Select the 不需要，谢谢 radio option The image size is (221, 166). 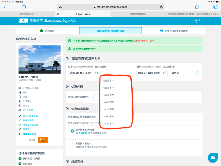tap(72, 145)
